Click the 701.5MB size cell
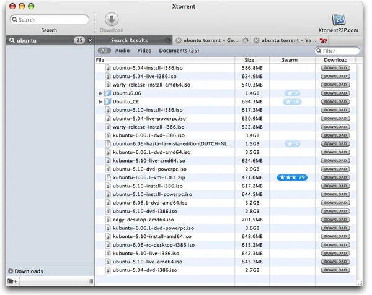The image size is (372, 295). [252, 220]
